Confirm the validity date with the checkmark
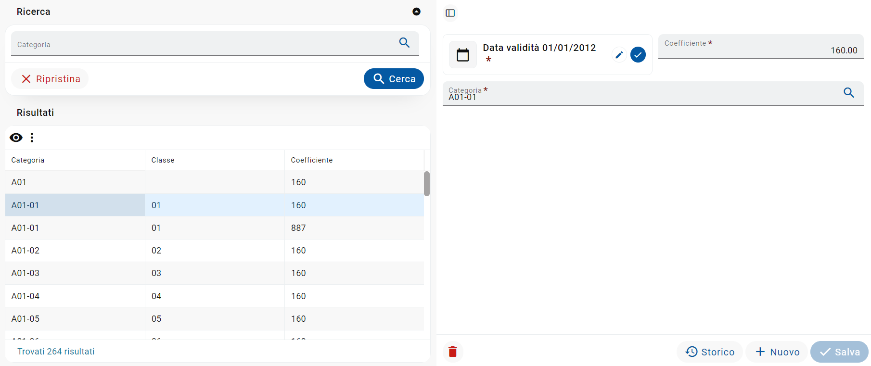The width and height of the screenshot is (871, 366). tap(638, 55)
